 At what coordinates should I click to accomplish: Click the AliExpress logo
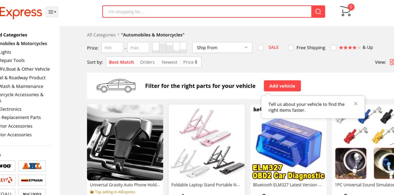(x=21, y=12)
